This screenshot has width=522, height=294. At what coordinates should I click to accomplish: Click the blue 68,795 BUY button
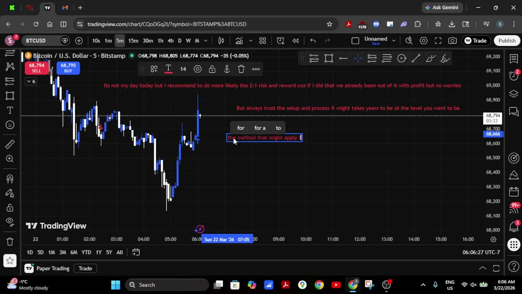[68, 68]
